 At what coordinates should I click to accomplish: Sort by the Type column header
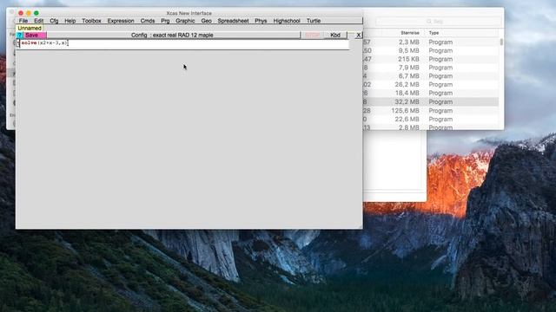point(434,33)
